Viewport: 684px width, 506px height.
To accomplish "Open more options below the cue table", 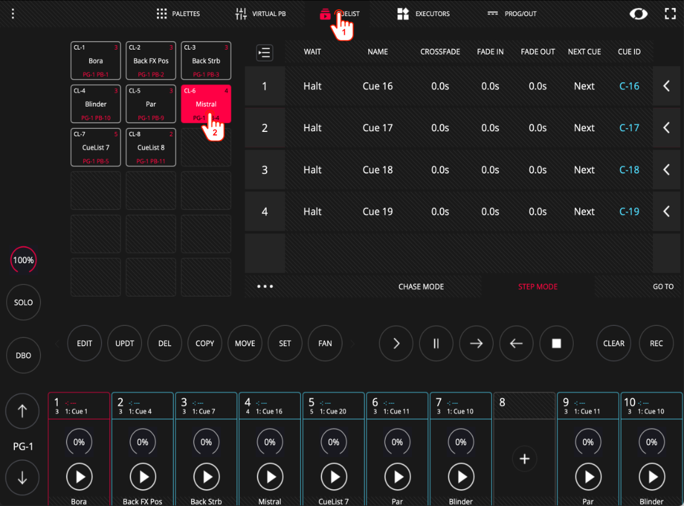I will click(x=265, y=286).
